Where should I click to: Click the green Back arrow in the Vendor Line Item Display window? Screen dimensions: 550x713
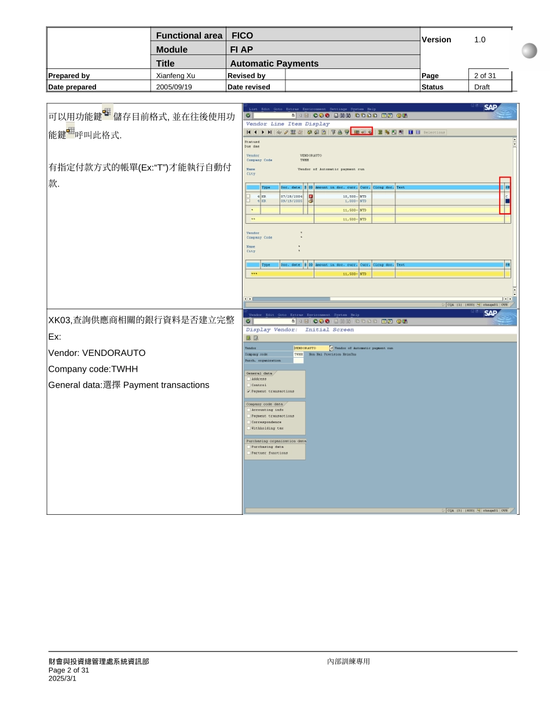316,115
